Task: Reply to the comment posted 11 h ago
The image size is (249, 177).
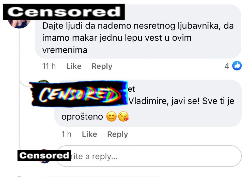Action: [102, 66]
